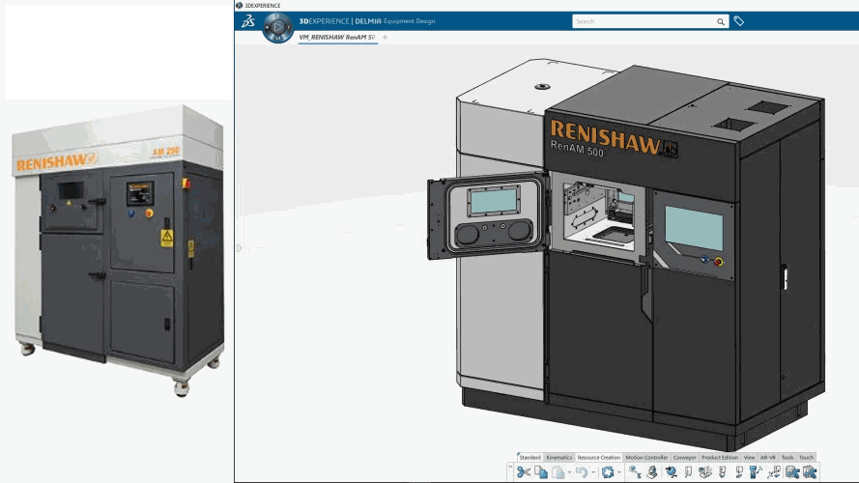The width and height of the screenshot is (859, 483).
Task: Open the Motion Controller tab
Action: click(646, 457)
